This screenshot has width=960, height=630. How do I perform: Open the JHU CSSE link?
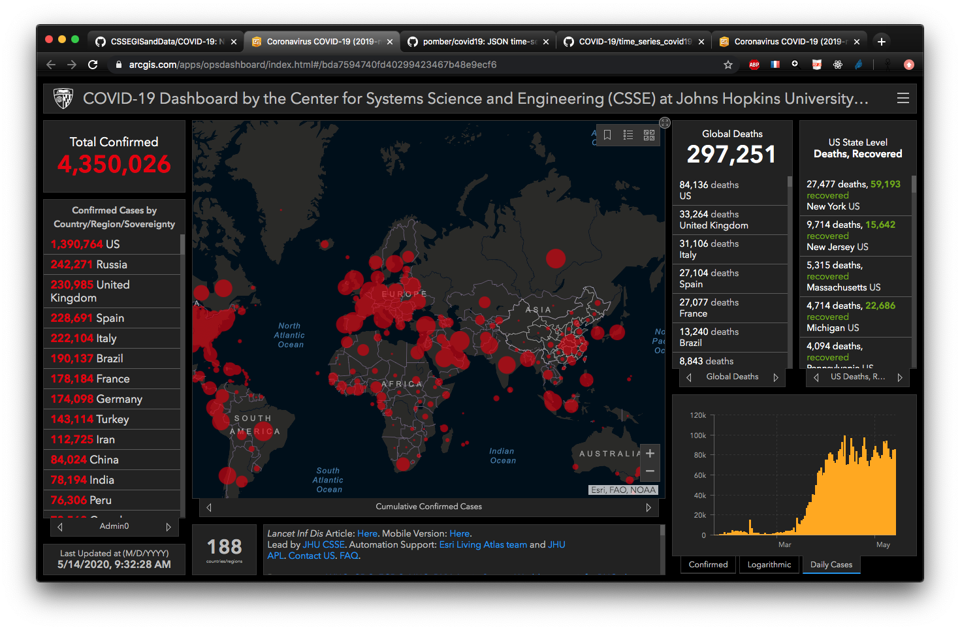[323, 544]
